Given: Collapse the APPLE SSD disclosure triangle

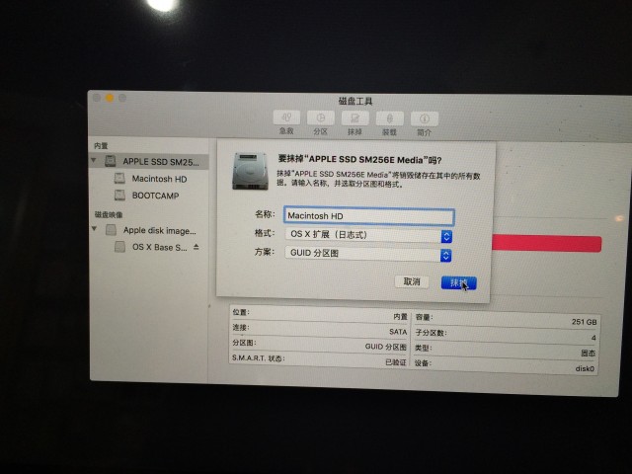Looking at the screenshot, I should (x=94, y=160).
